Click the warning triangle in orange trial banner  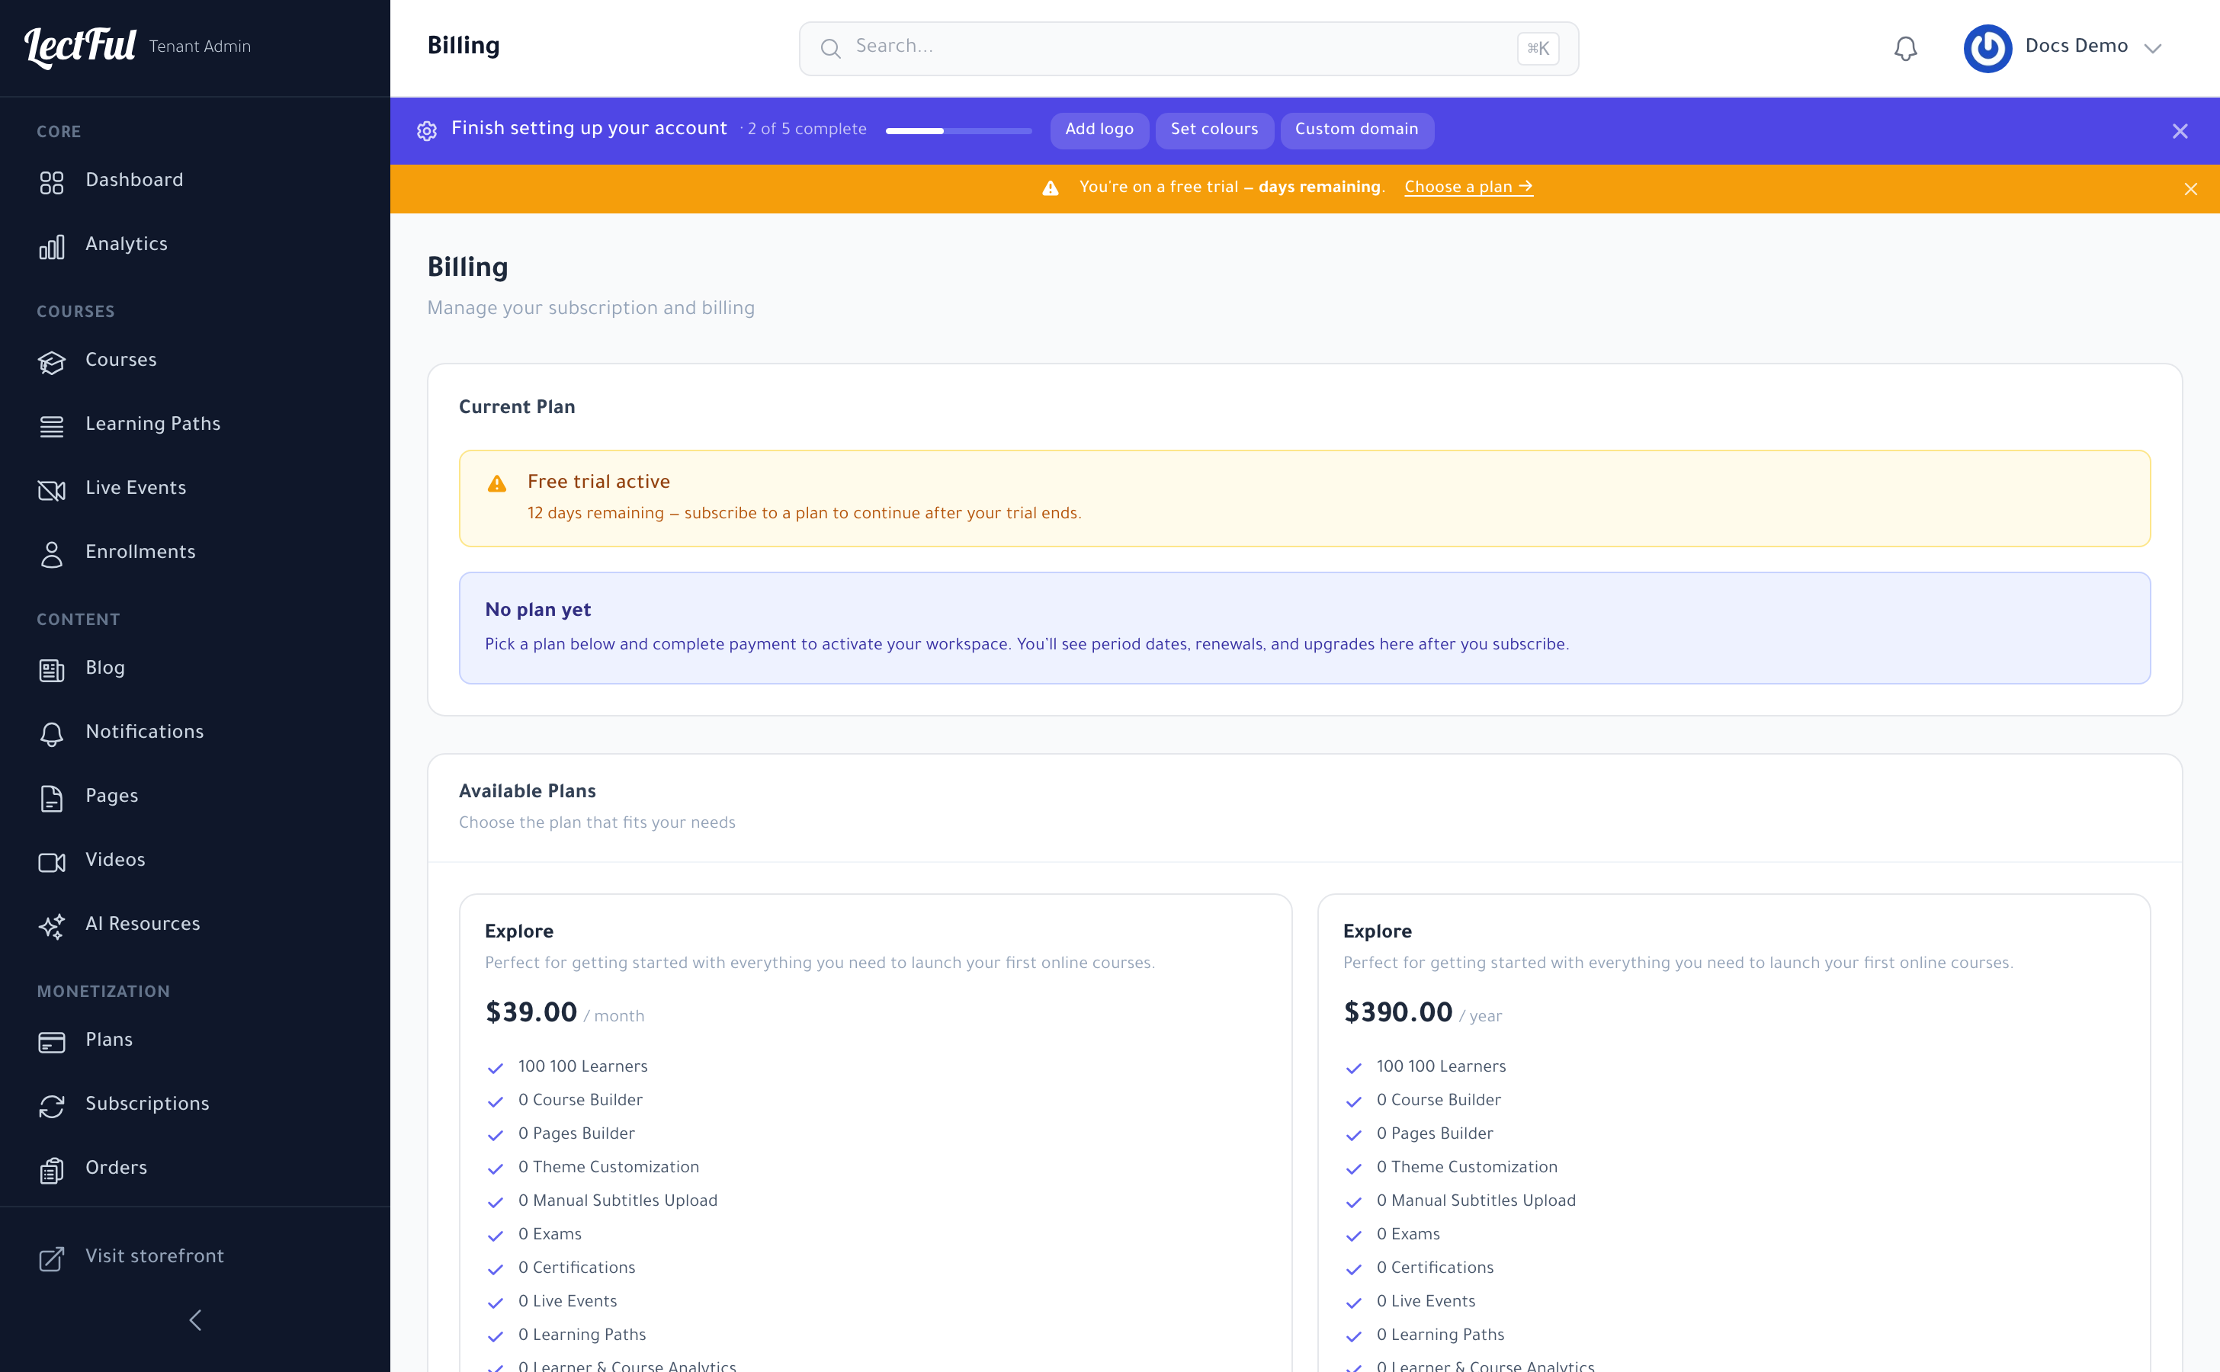tap(1050, 188)
